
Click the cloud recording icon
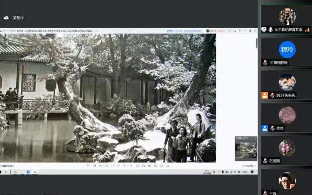6,18
